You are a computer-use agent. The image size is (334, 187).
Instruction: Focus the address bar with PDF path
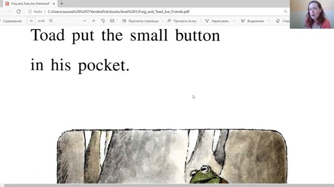pos(118,11)
